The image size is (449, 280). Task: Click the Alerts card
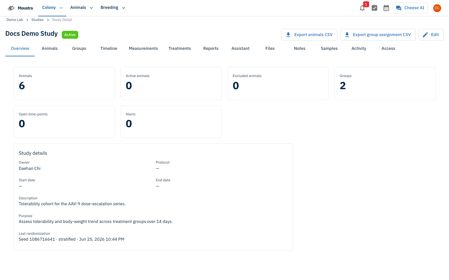[x=171, y=122]
